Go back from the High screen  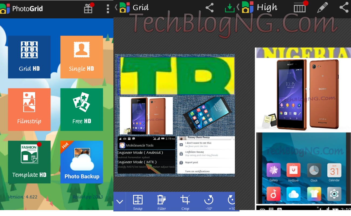click(x=238, y=8)
